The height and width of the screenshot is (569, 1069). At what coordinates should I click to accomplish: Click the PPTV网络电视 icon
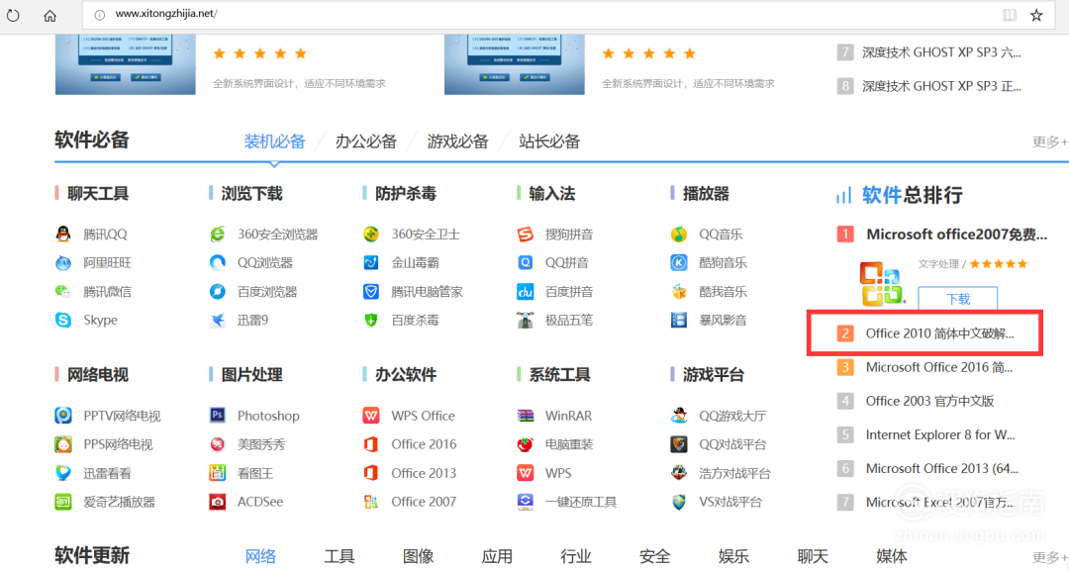coord(63,415)
